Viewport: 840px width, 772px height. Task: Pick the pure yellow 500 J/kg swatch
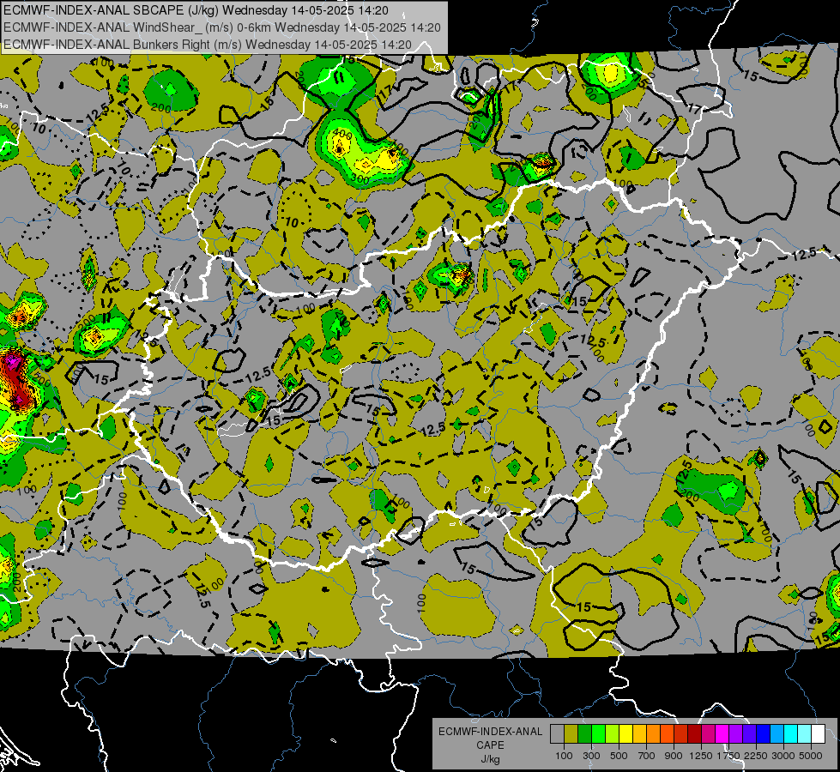pos(625,734)
